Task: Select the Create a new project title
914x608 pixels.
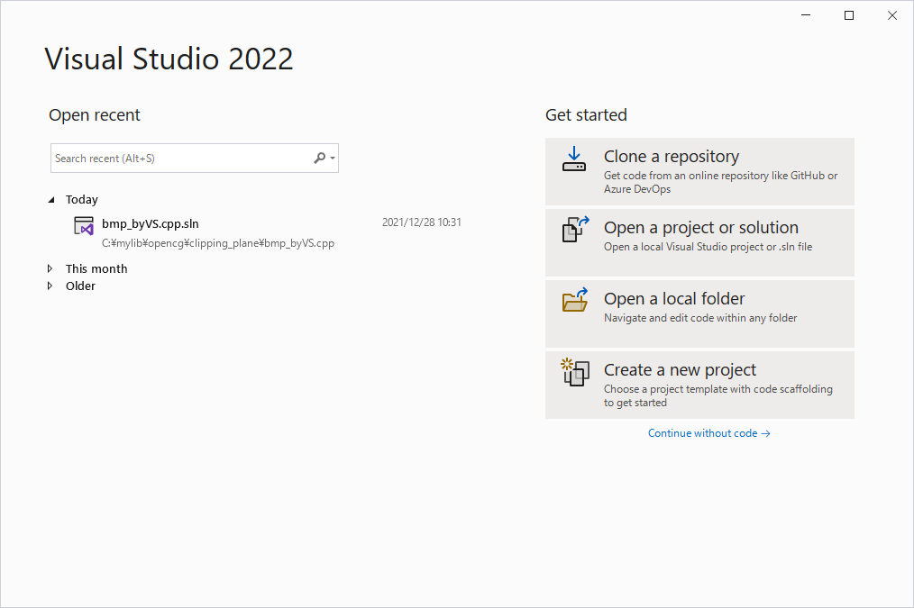Action: pos(680,370)
